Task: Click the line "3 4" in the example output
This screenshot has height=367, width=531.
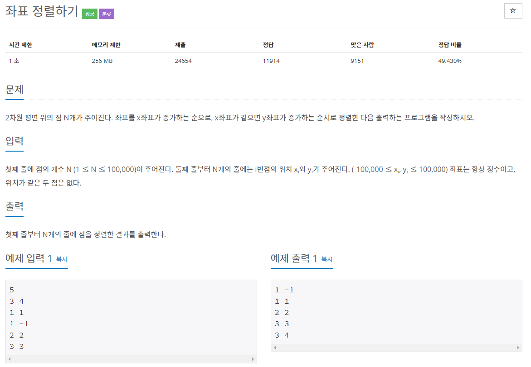Action: coord(282,335)
